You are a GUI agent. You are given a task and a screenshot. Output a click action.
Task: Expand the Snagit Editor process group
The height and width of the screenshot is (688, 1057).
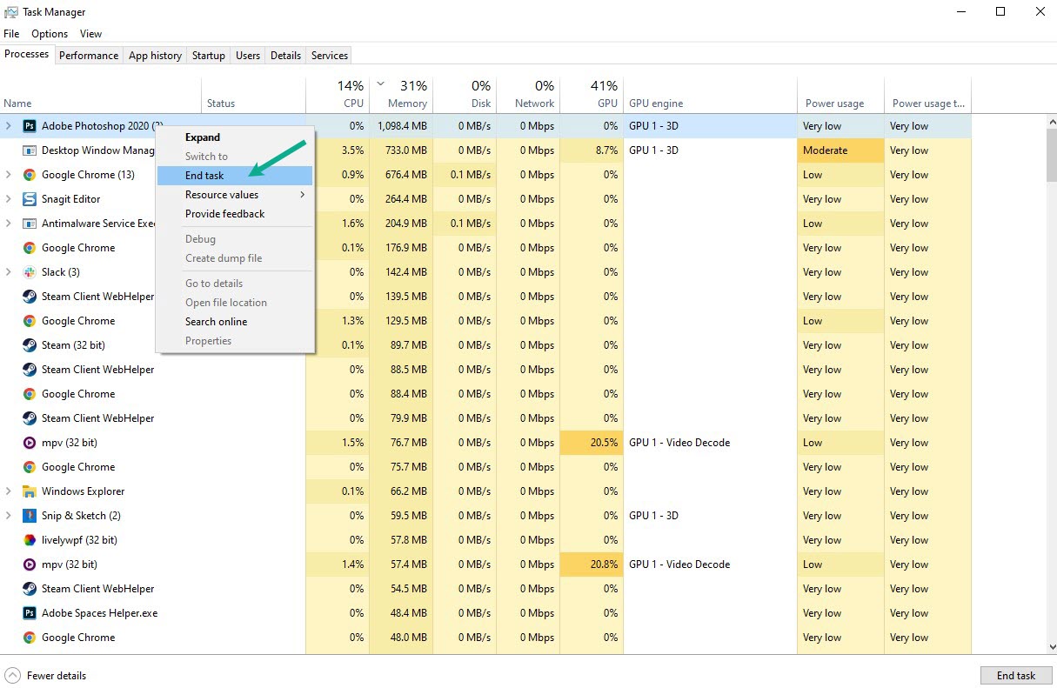click(9, 199)
